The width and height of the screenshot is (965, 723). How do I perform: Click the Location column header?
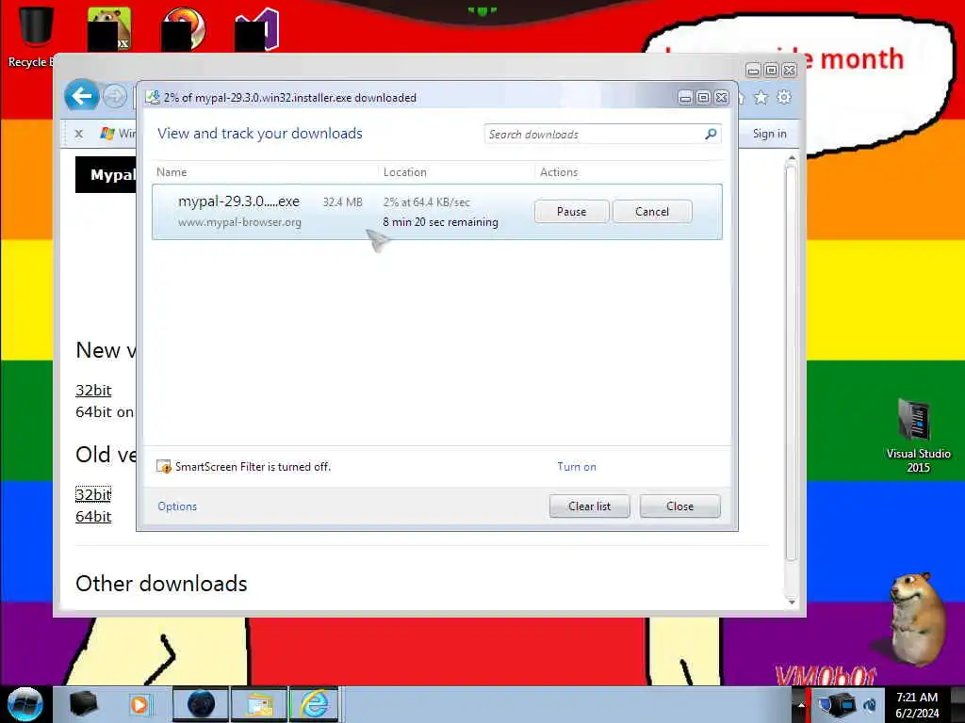click(405, 172)
